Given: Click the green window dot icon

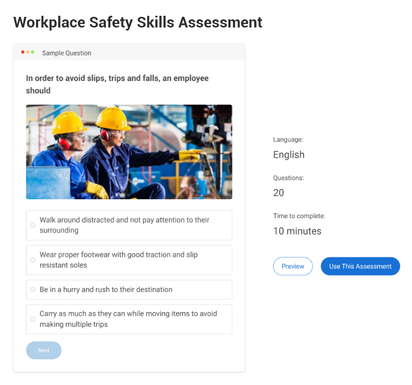Looking at the screenshot, I should point(34,51).
